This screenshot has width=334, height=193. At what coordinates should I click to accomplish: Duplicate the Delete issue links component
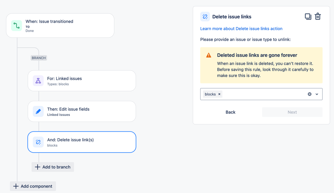click(308, 16)
